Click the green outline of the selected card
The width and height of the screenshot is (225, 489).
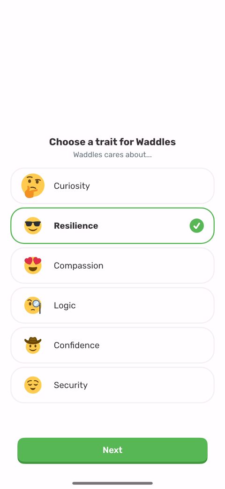(x=112, y=208)
